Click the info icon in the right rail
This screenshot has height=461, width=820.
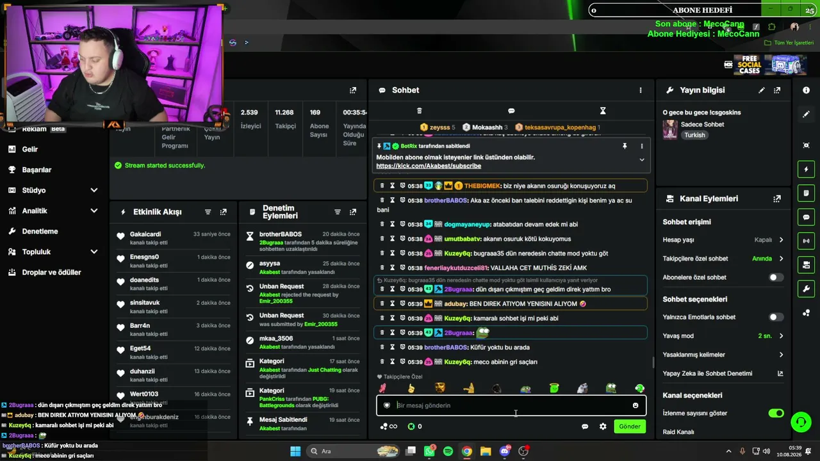807,90
